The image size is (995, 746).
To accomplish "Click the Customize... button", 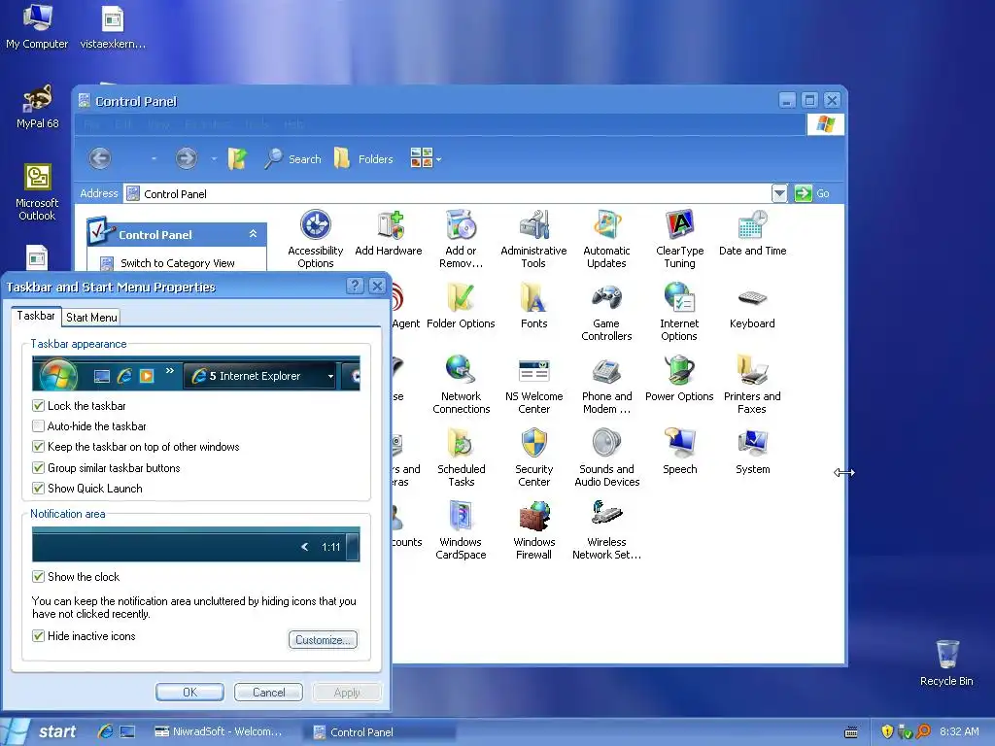I will tap(323, 639).
